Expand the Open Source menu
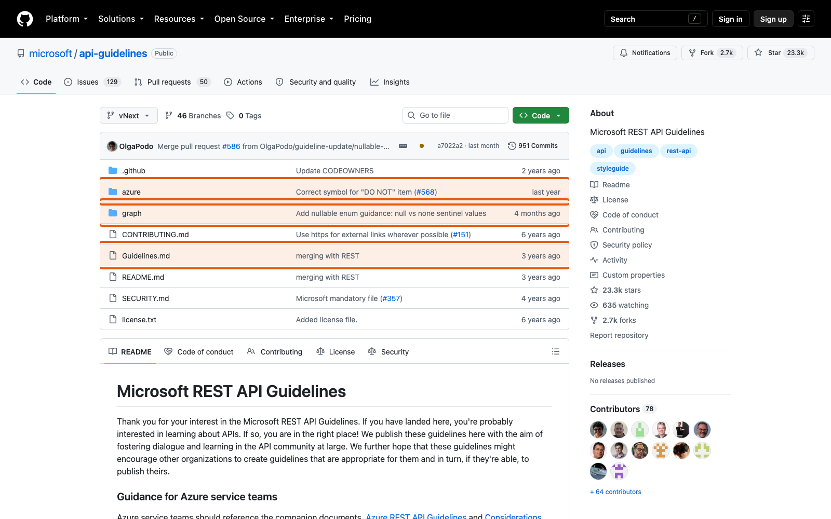This screenshot has width=831, height=519. (x=244, y=19)
